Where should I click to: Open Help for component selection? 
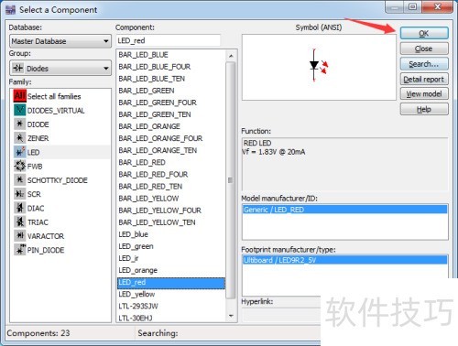(x=424, y=109)
